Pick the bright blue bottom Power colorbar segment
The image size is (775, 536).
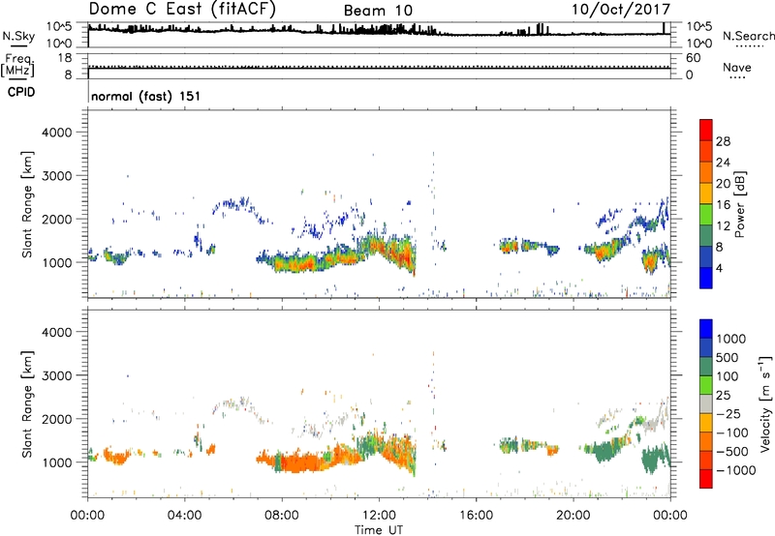click(x=706, y=278)
